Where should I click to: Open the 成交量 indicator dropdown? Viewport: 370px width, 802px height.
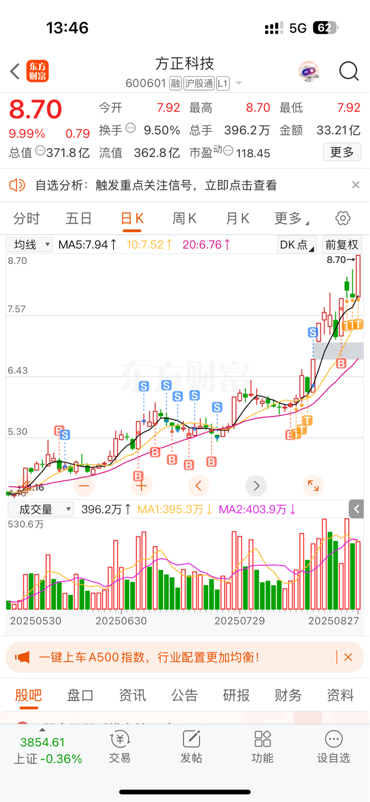click(41, 509)
